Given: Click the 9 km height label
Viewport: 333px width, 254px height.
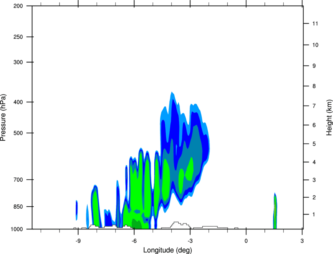Looking at the screenshot, I should coord(314,66).
